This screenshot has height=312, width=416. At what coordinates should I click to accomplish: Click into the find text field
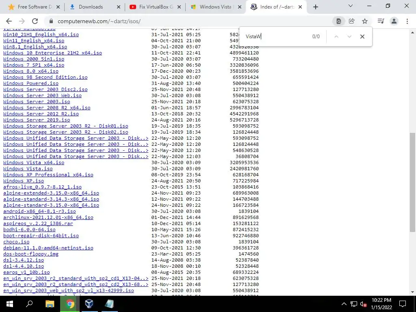point(276,37)
